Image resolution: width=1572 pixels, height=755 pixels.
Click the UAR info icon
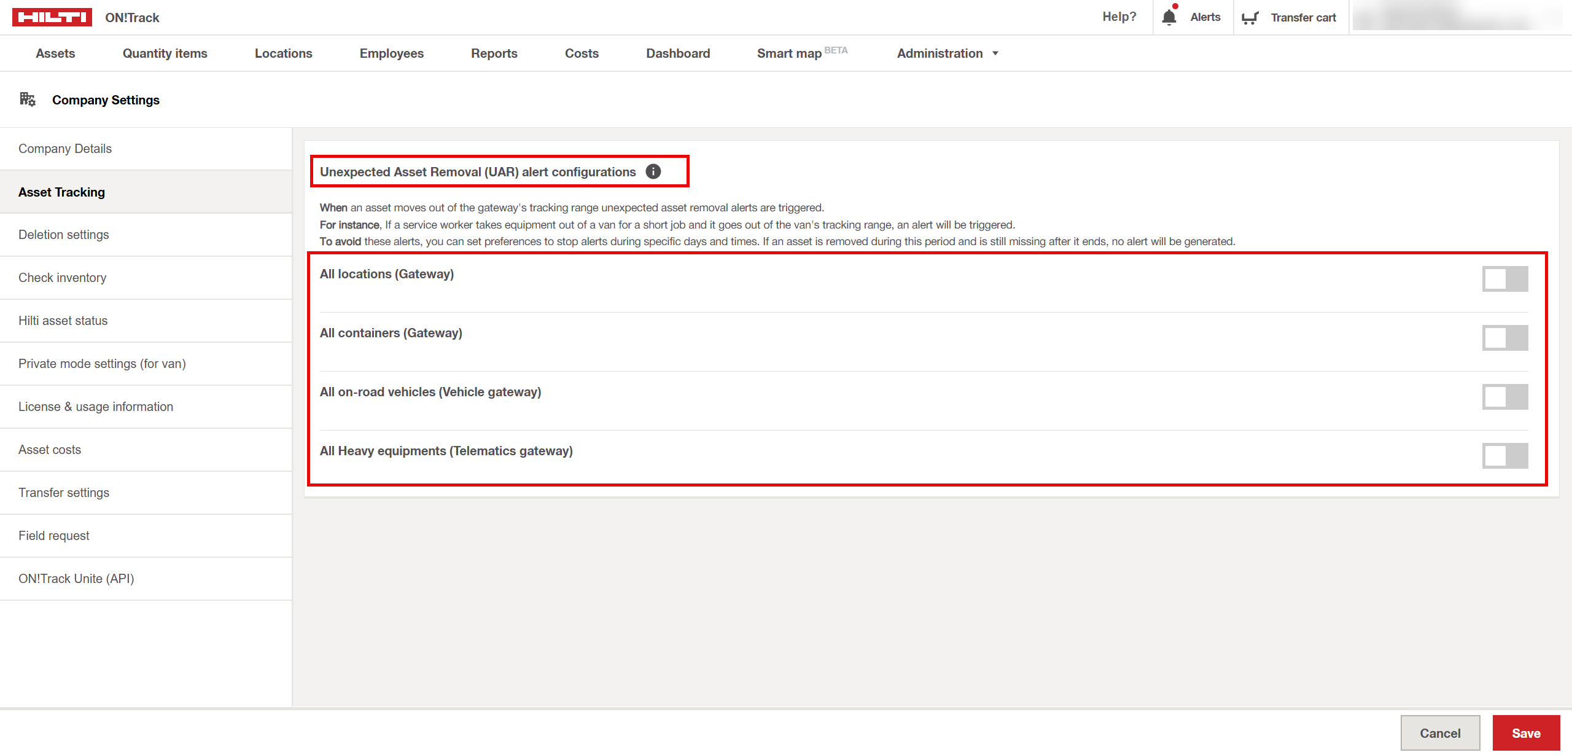(653, 172)
